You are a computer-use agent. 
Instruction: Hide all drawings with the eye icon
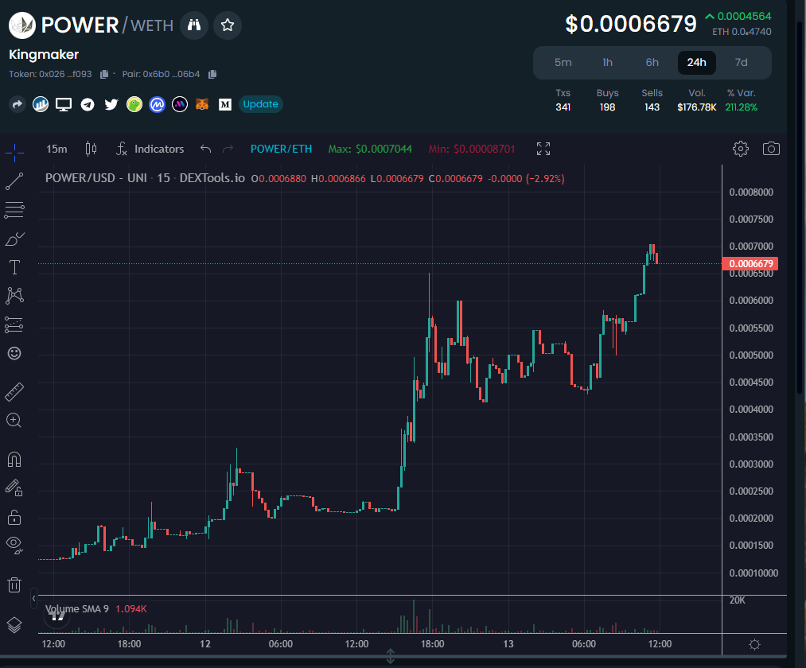[x=14, y=546]
